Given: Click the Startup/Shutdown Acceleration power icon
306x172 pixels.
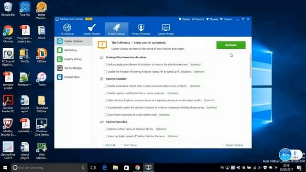Looking at the screenshot, I should tap(101, 57).
